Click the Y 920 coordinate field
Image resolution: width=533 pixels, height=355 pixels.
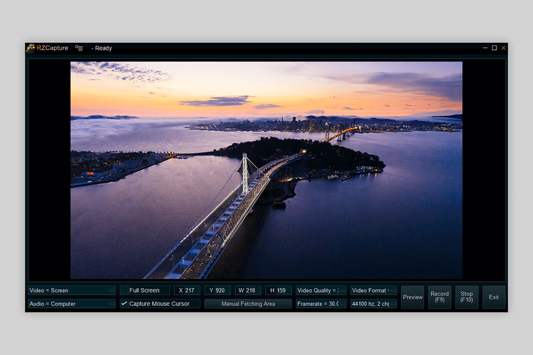(x=218, y=291)
